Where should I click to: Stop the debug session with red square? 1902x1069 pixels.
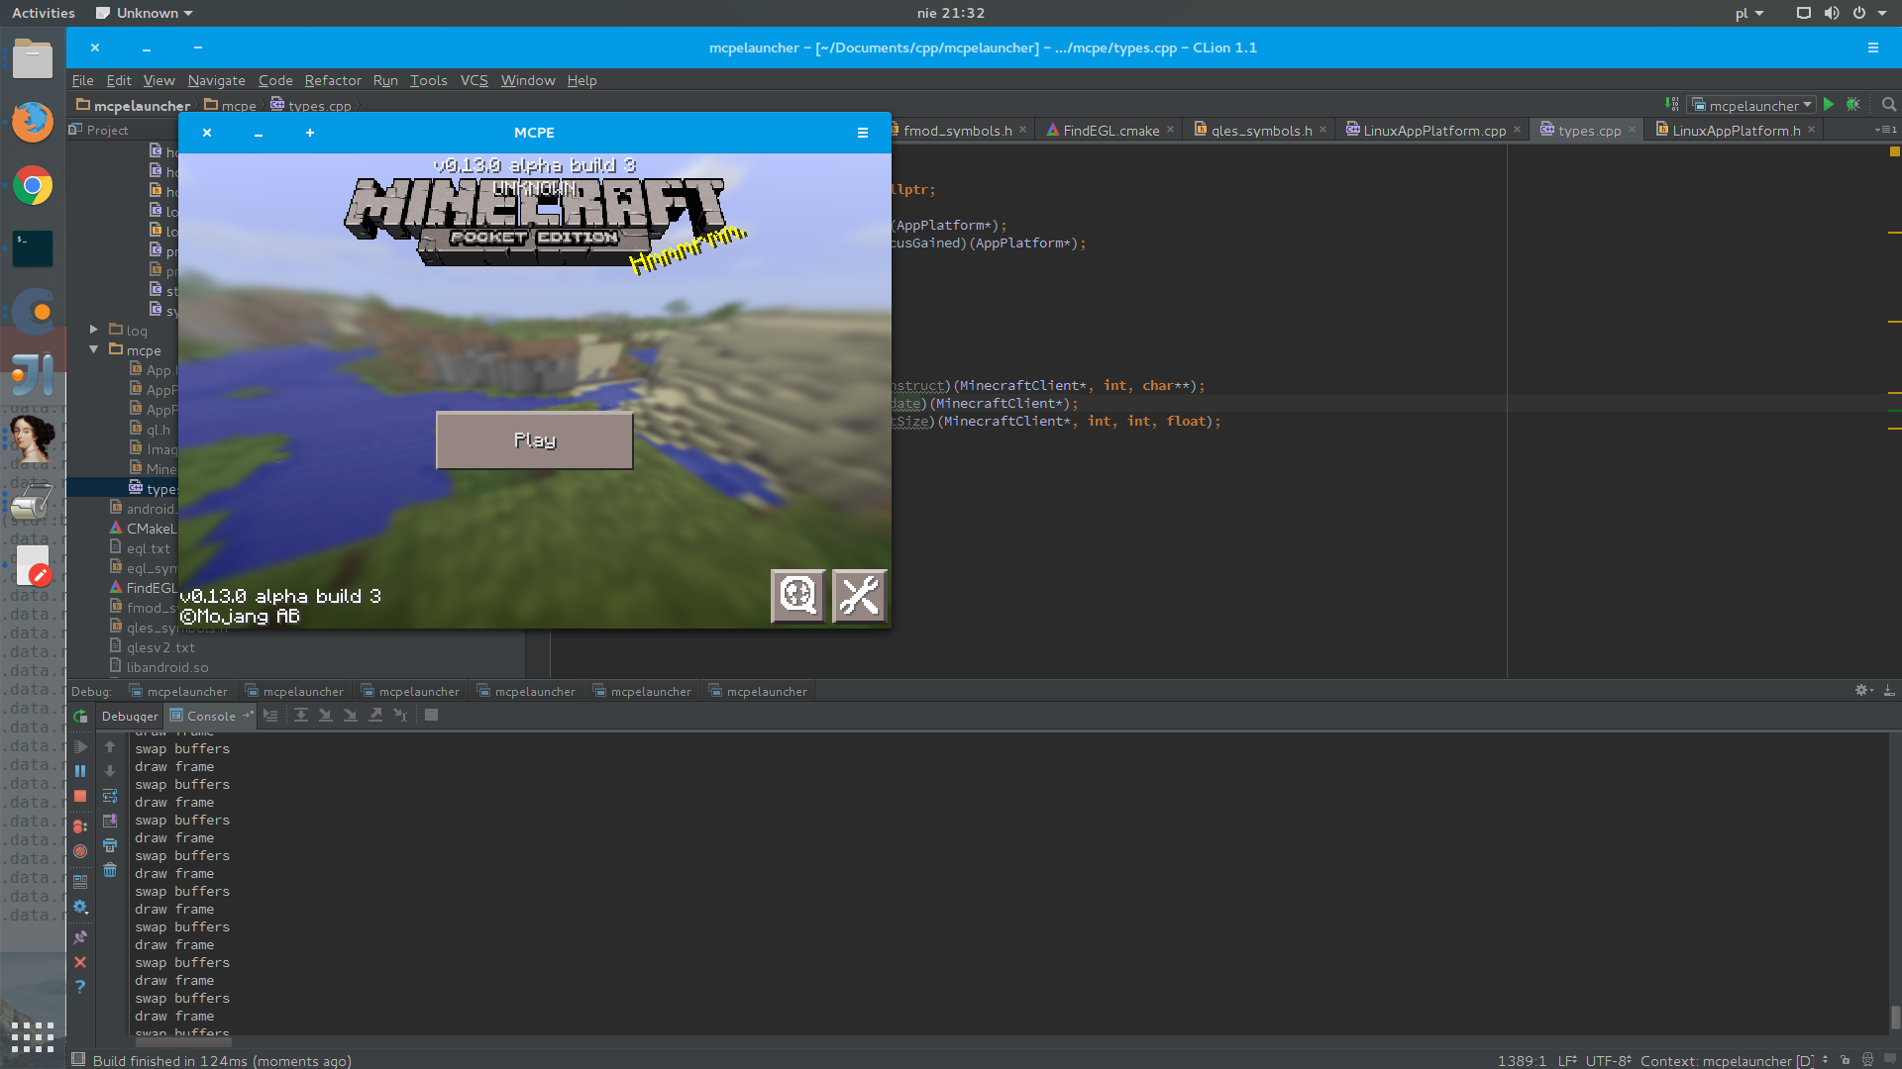click(x=80, y=796)
